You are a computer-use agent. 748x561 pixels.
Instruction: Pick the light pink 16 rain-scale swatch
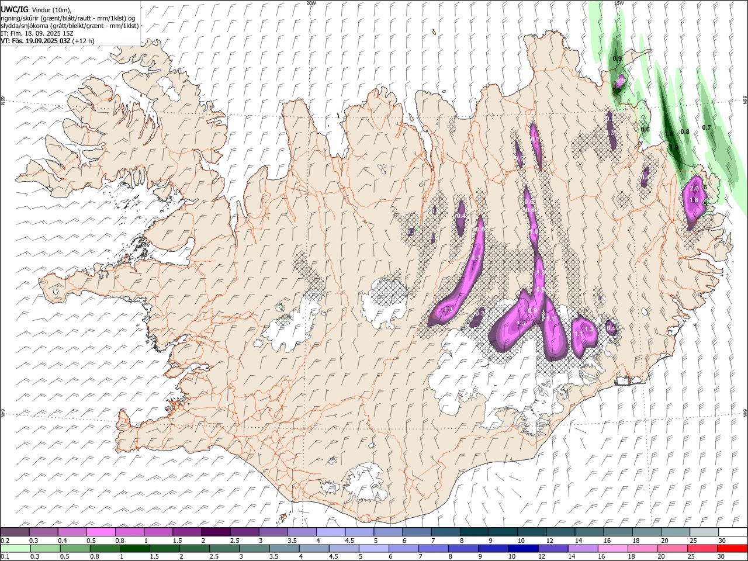click(x=612, y=549)
